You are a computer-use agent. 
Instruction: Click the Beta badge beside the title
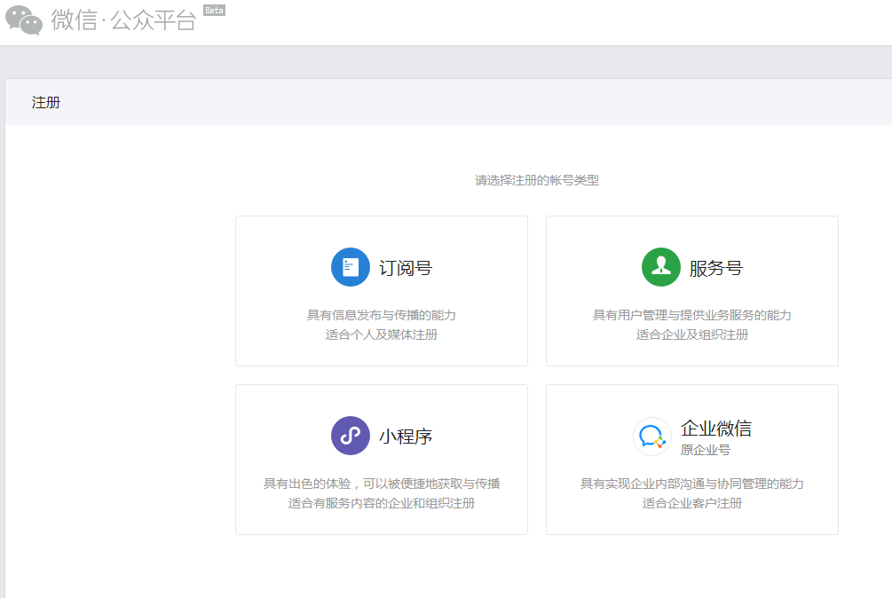215,11
